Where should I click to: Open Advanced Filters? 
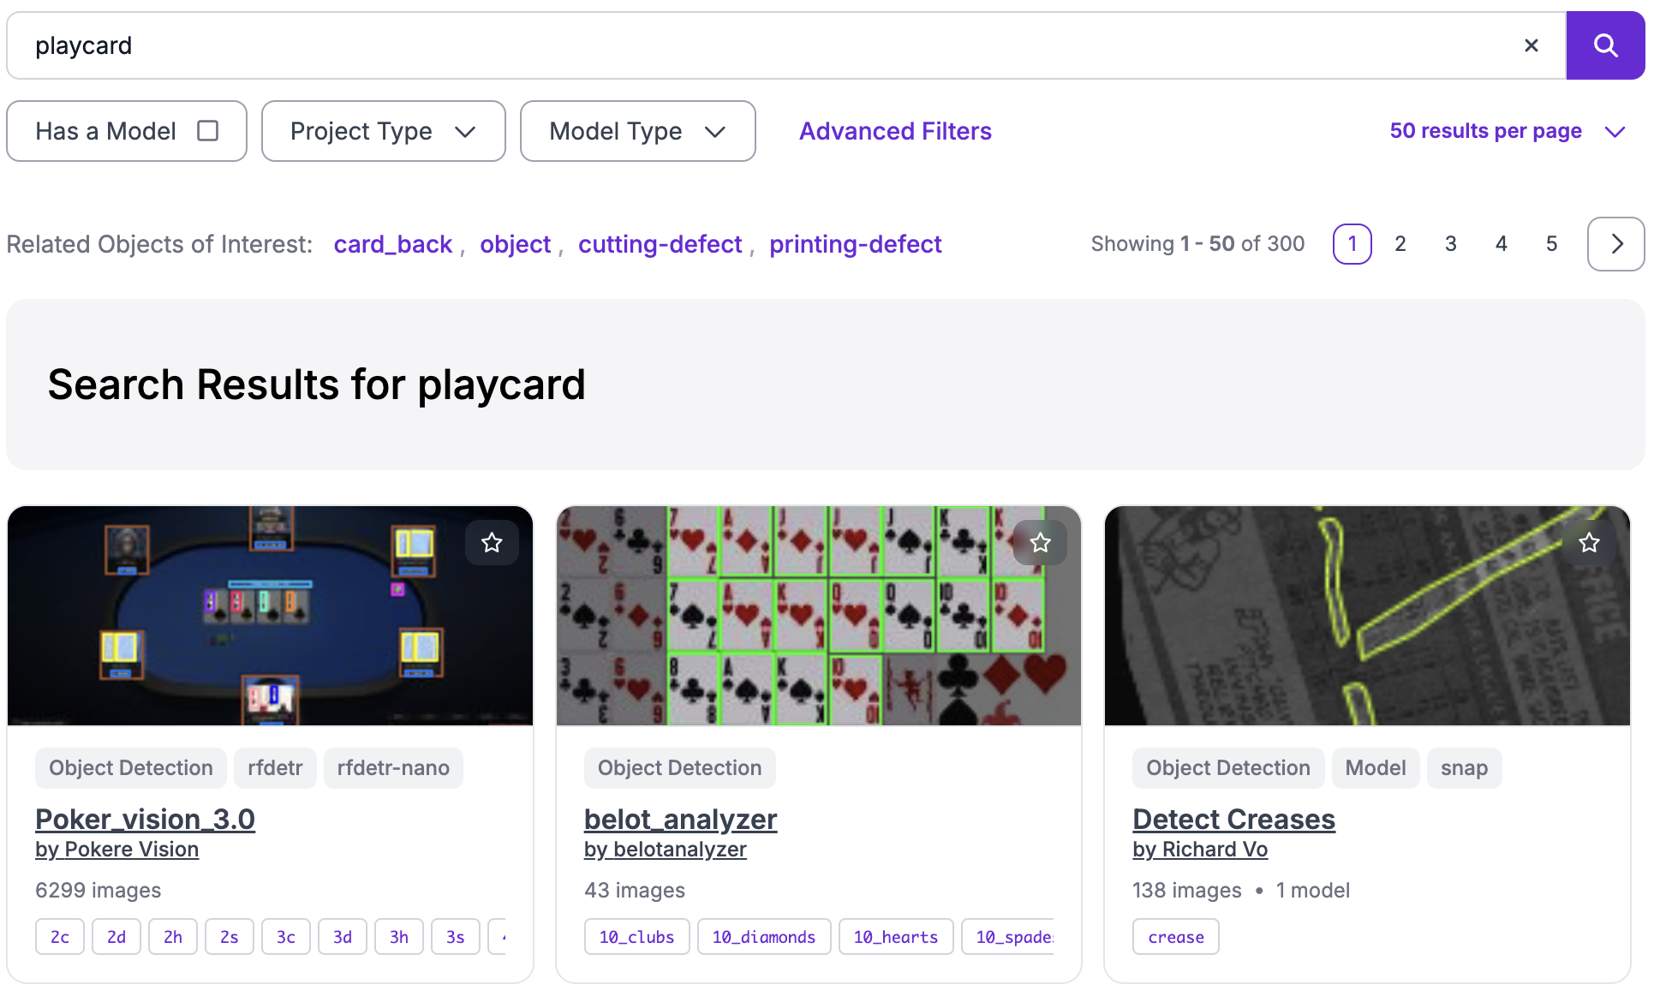pos(895,131)
